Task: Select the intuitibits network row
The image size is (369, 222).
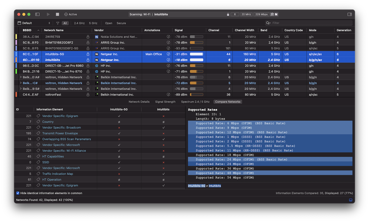Action: 184,60
